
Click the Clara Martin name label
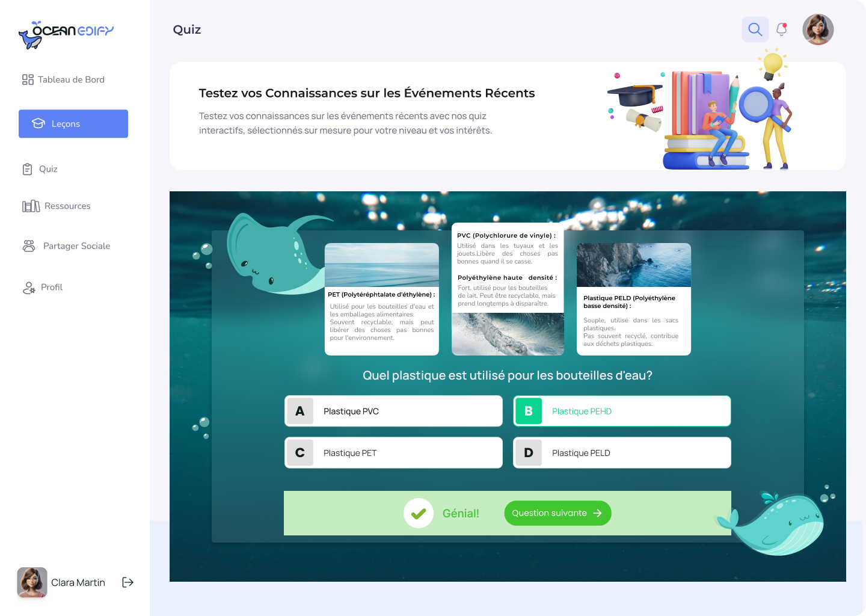click(x=78, y=582)
